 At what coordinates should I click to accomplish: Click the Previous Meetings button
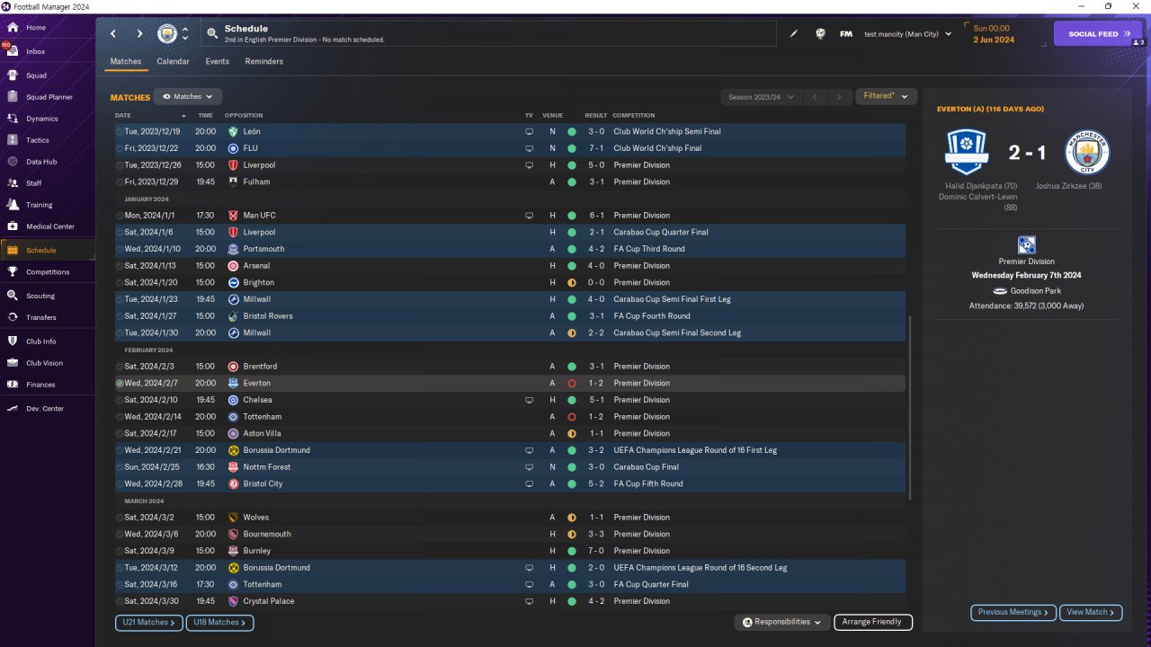1013,612
